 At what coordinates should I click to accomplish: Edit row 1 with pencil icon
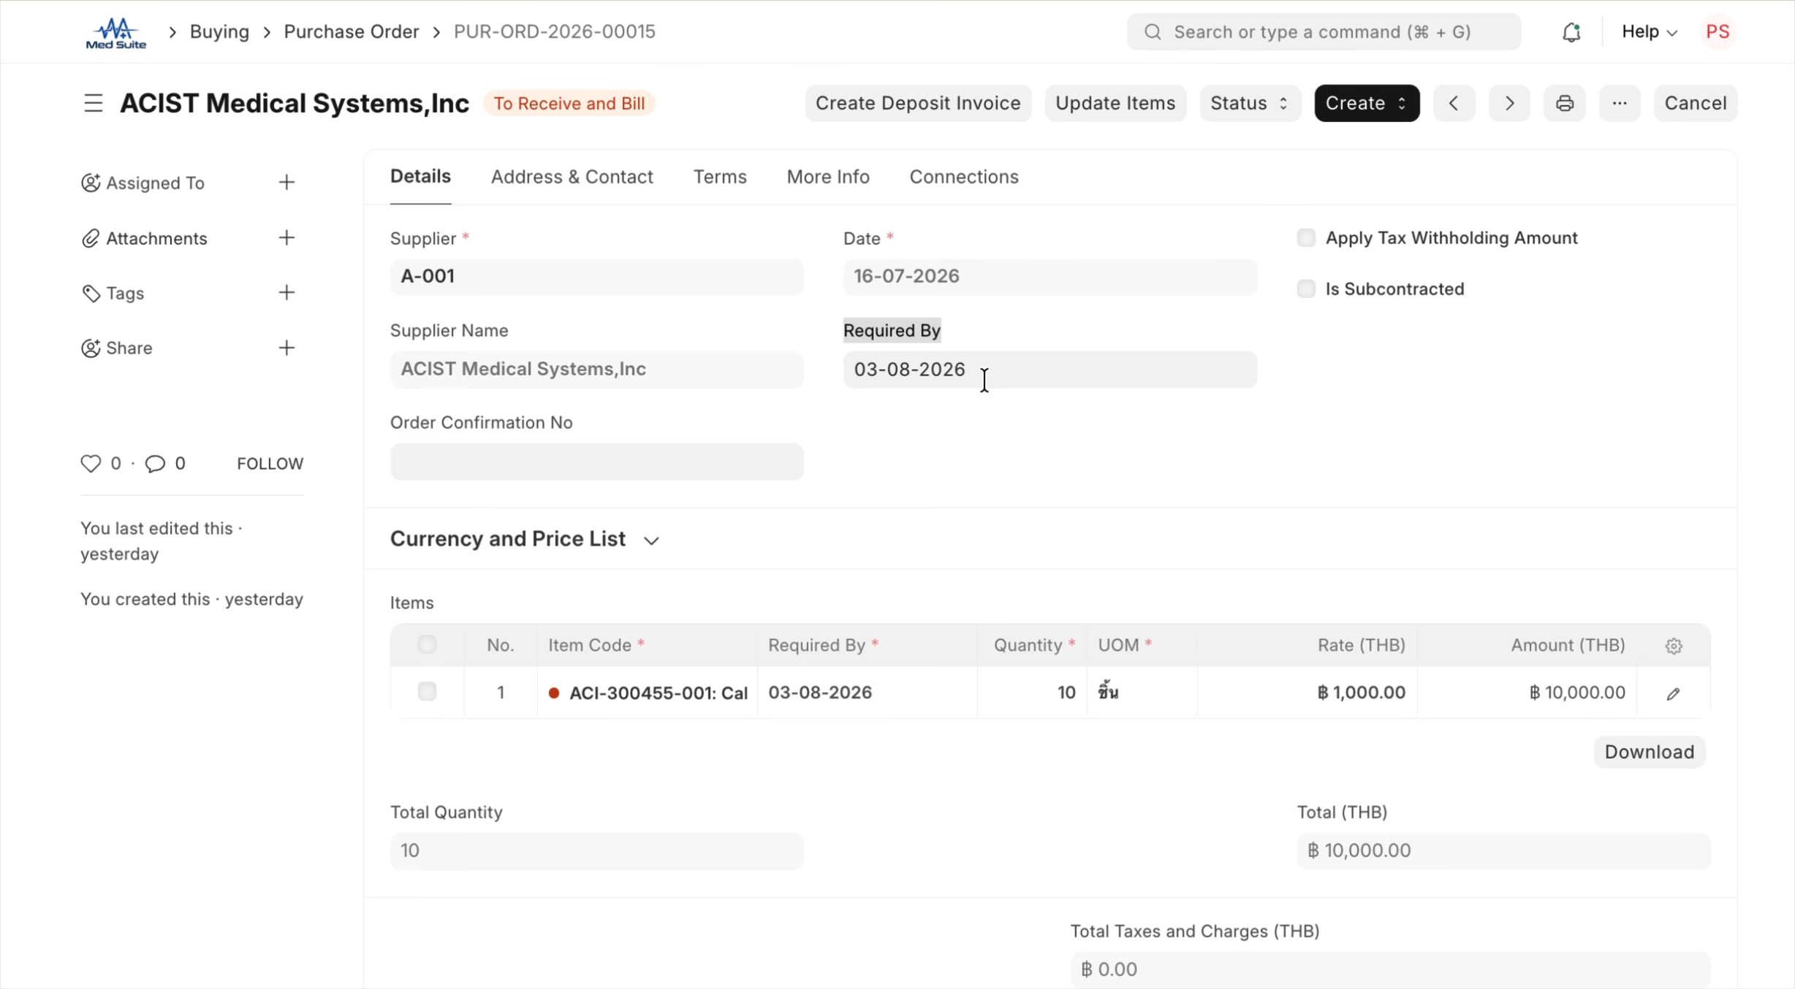click(x=1674, y=693)
